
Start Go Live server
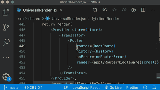113,87
